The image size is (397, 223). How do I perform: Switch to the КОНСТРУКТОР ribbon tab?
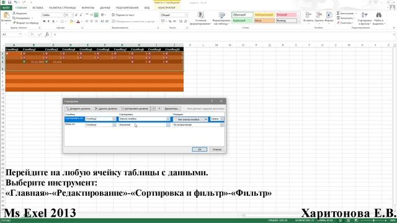(167, 8)
